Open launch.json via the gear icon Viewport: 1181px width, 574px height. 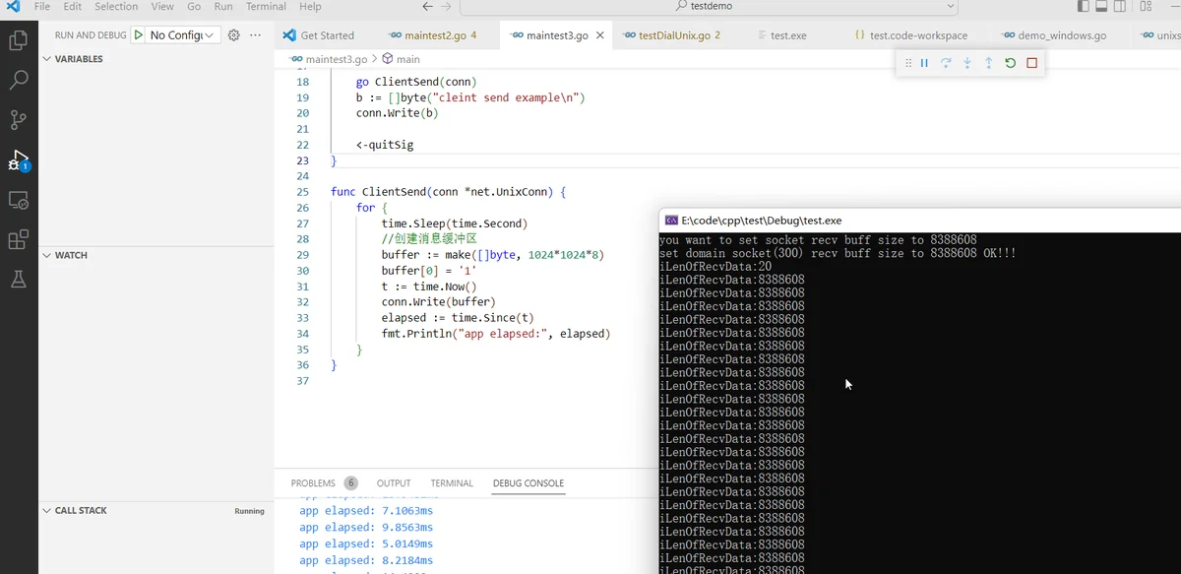(233, 34)
